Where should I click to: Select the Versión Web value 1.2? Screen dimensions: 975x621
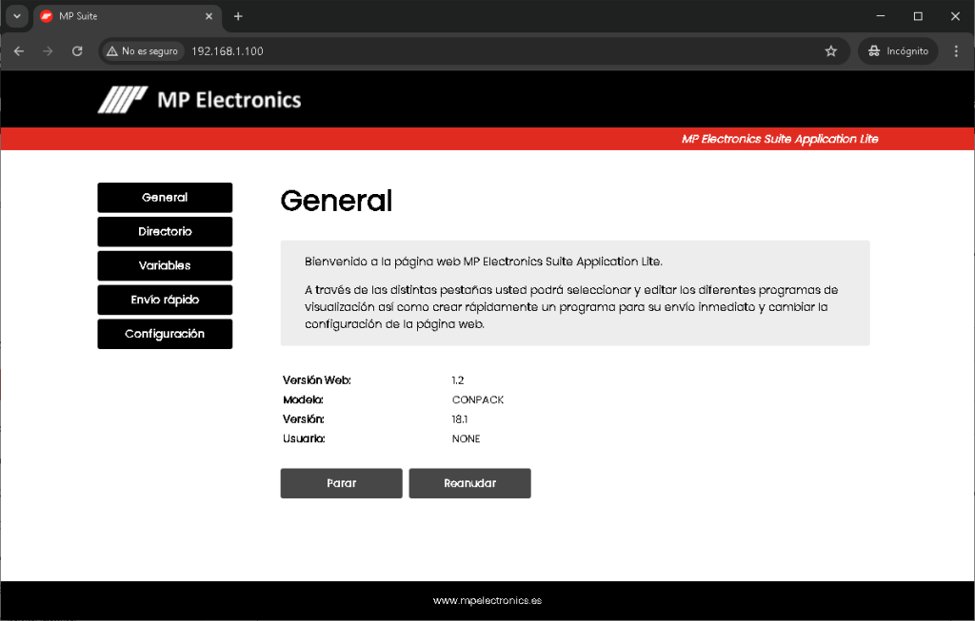pos(458,380)
